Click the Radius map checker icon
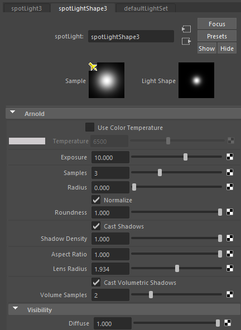This screenshot has width=241, height=330. tap(230, 187)
